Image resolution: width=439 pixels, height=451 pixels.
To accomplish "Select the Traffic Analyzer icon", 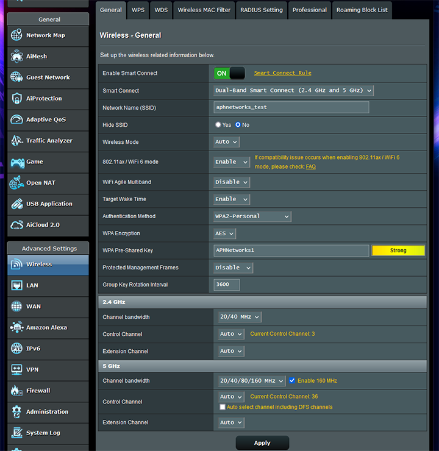I will pos(16,141).
